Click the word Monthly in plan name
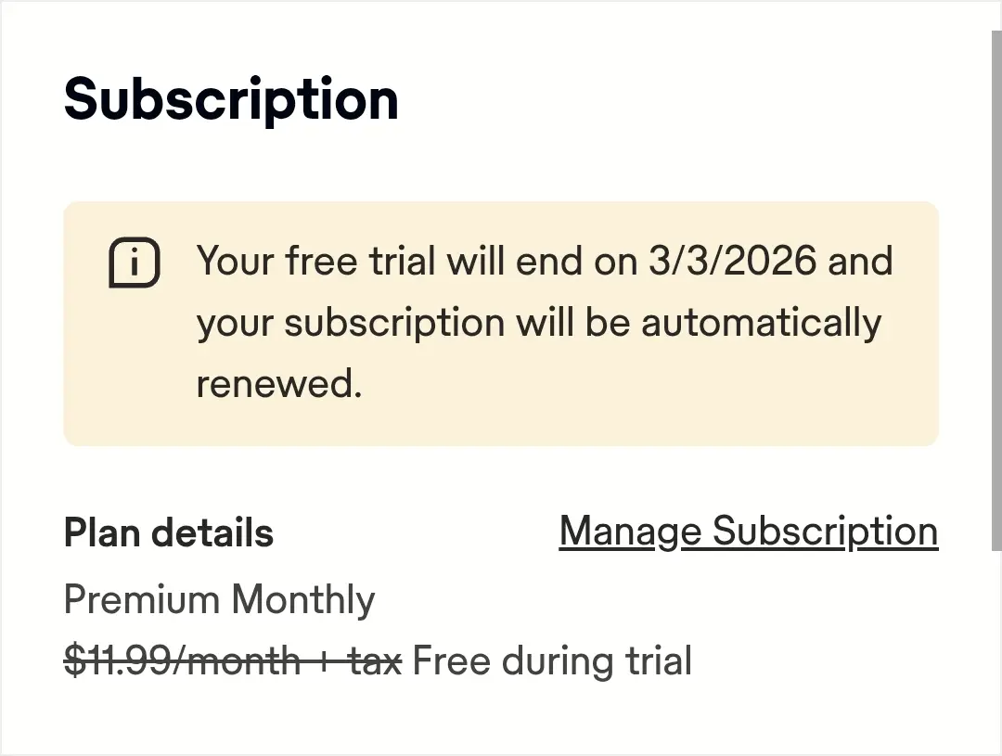1002x756 pixels. pyautogui.click(x=302, y=599)
